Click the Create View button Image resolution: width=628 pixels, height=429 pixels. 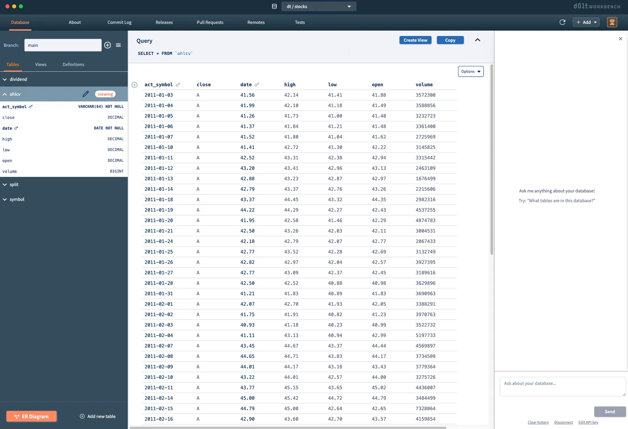pos(415,40)
